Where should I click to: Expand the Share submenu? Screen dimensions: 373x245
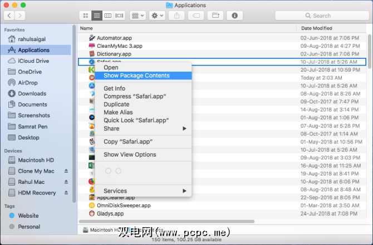[143, 128]
